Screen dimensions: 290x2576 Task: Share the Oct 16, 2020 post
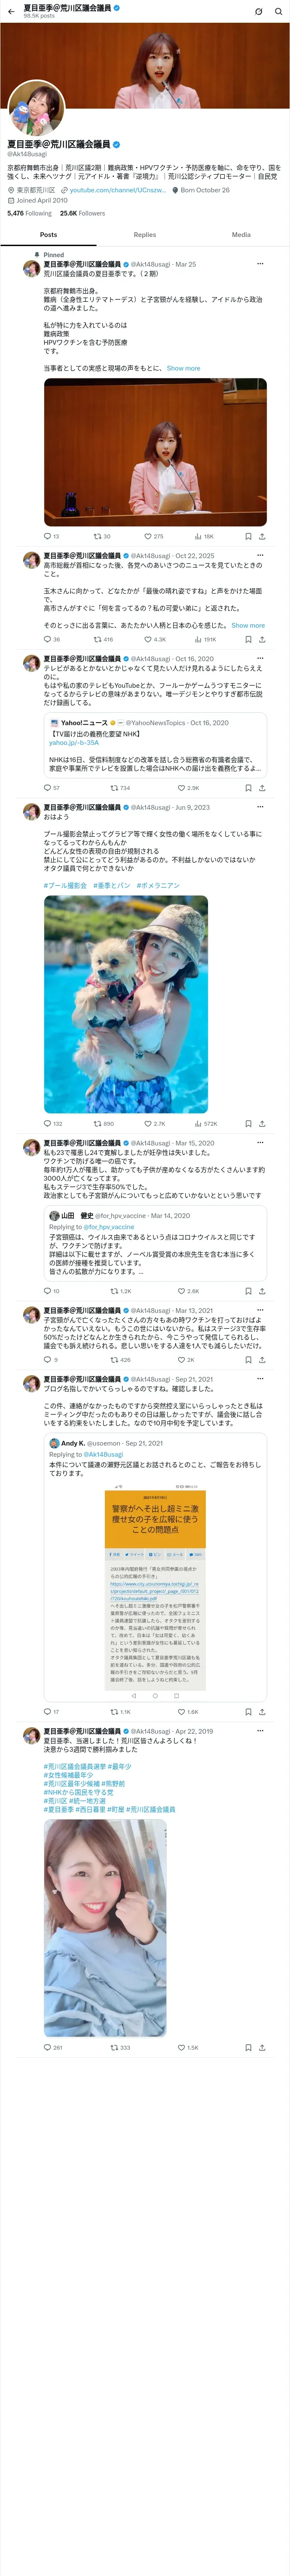[x=262, y=788]
